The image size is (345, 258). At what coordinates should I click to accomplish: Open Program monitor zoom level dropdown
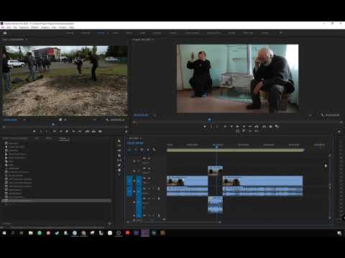tap(156, 115)
